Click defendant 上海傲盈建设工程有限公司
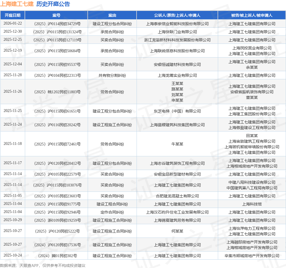The height and width of the screenshot is (268, 286). pos(252,128)
